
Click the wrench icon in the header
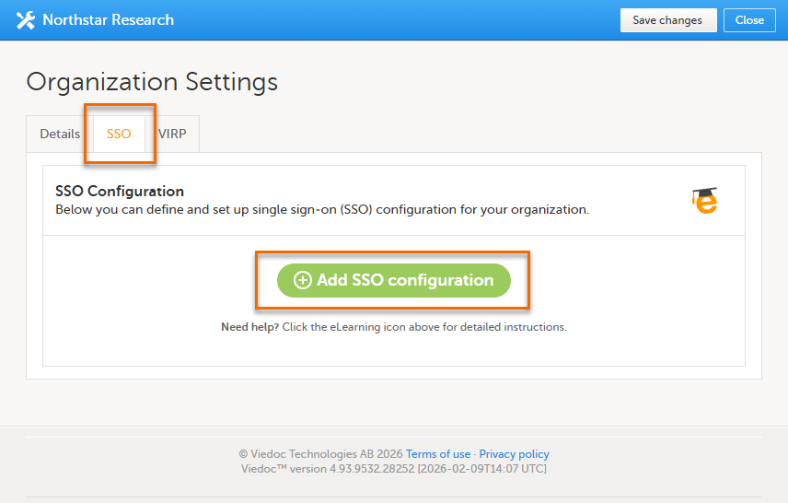[x=25, y=20]
